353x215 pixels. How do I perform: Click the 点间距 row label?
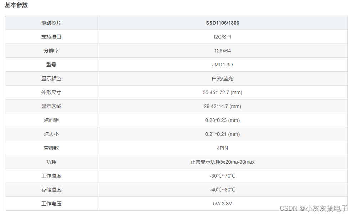pos(51,120)
